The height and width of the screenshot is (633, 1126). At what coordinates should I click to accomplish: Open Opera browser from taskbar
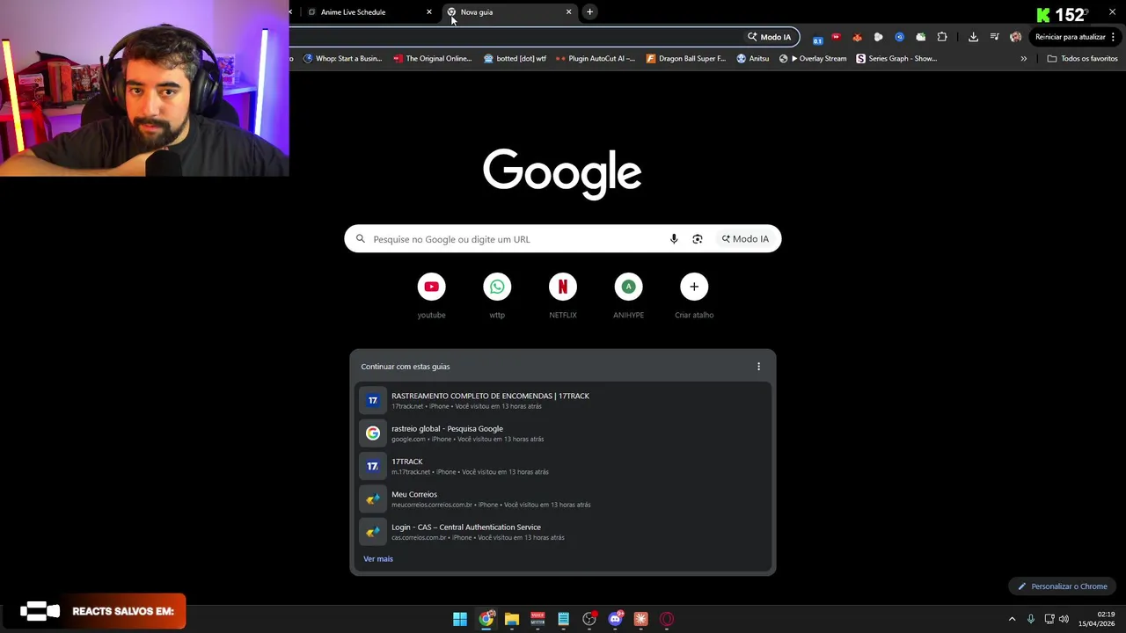(667, 619)
